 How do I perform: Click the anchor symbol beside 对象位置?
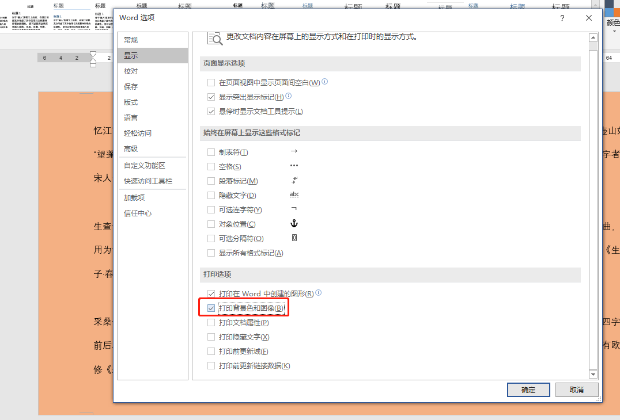tap(294, 224)
